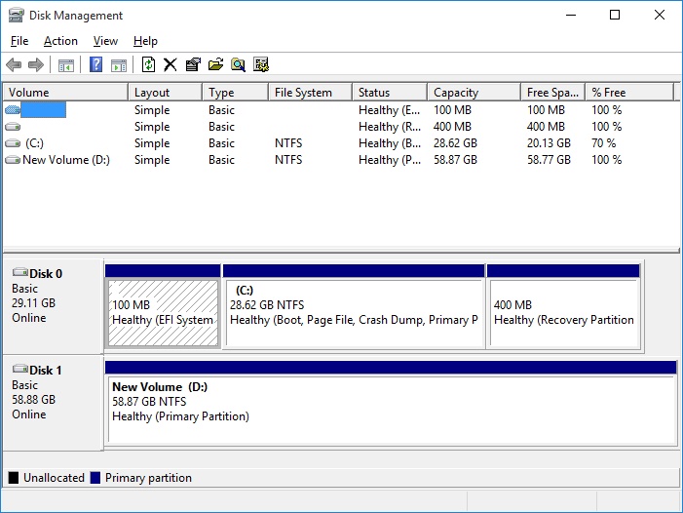The width and height of the screenshot is (683, 513).
Task: Click the Properties toolbar icon
Action: pyautogui.click(x=193, y=65)
